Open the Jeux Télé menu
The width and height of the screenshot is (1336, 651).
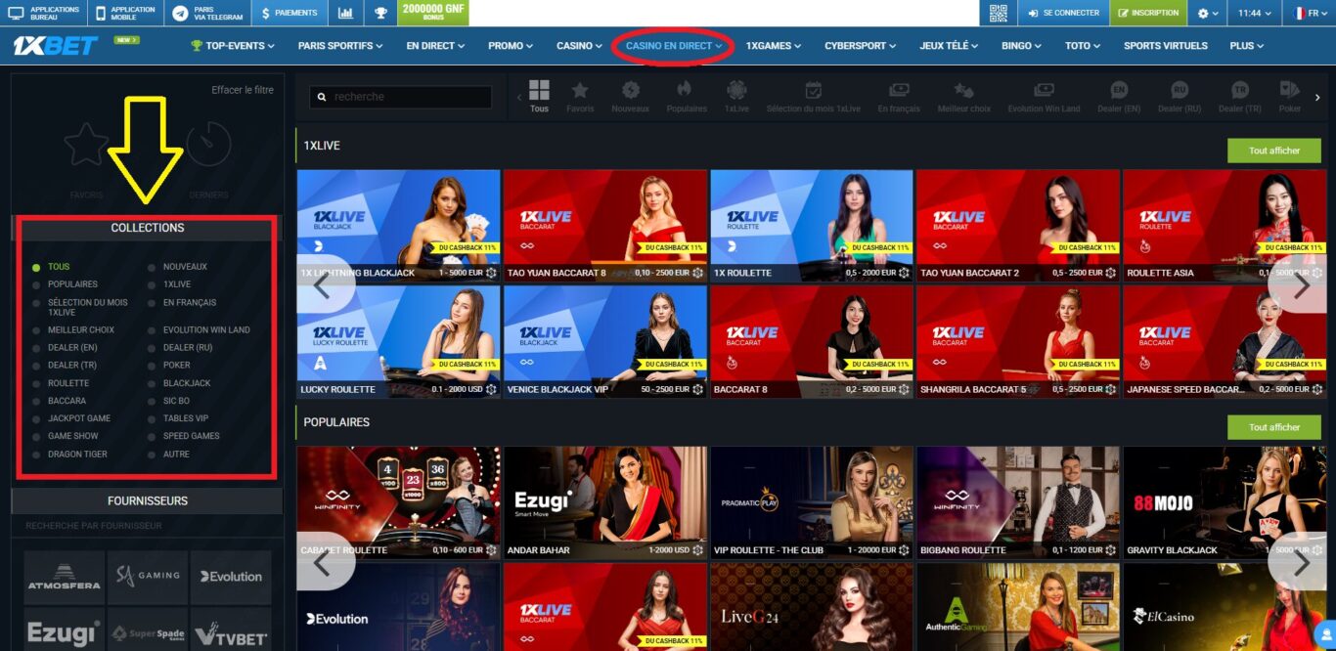coord(950,46)
